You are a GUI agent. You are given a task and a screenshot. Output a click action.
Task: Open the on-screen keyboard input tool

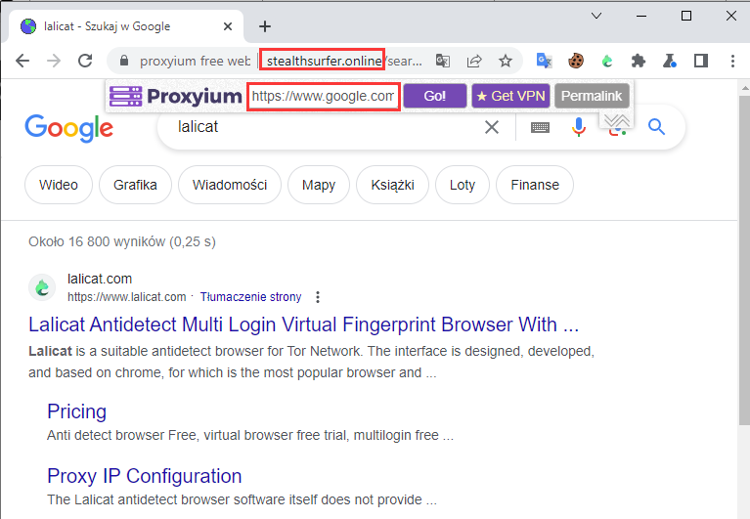click(540, 127)
